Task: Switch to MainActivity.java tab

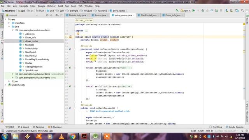Action: coord(77,15)
